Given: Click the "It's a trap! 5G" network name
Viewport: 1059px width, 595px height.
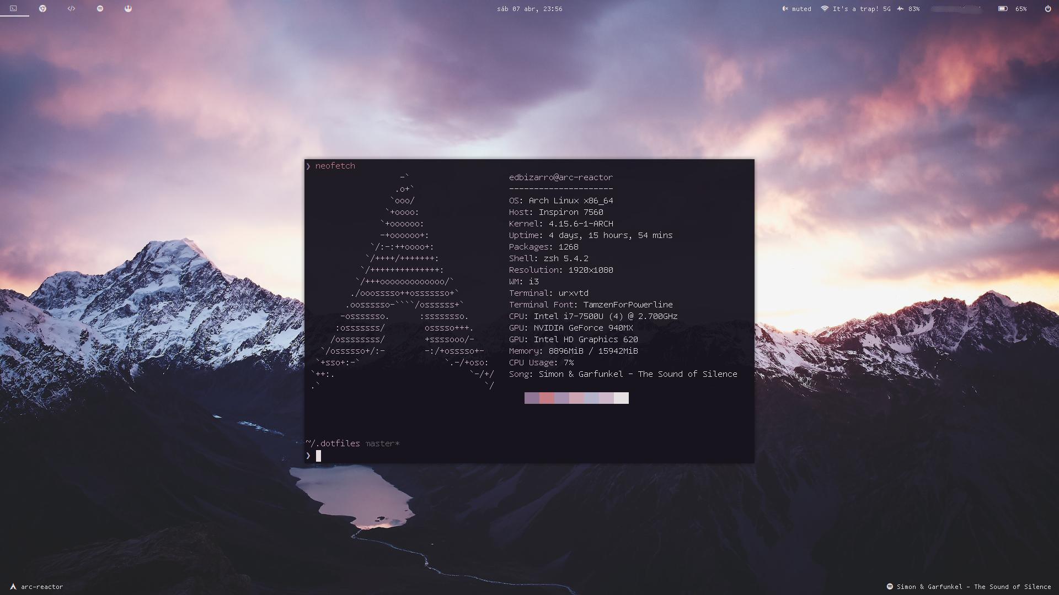Looking at the screenshot, I should click(x=861, y=9).
